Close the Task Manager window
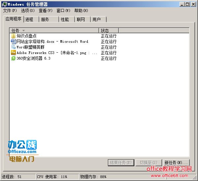Image resolution: width=198 pixels, height=181 pixels. tap(193, 4)
